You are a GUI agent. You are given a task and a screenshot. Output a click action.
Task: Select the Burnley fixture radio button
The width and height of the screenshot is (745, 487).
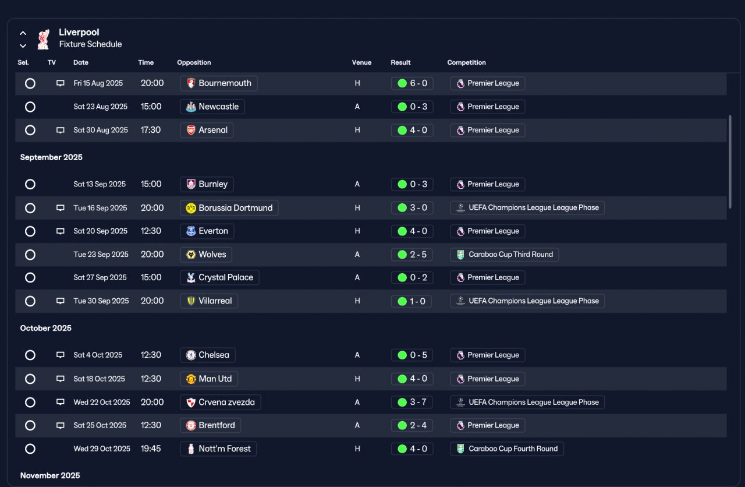30,184
